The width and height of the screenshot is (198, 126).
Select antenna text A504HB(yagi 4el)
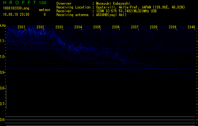pos(111,15)
